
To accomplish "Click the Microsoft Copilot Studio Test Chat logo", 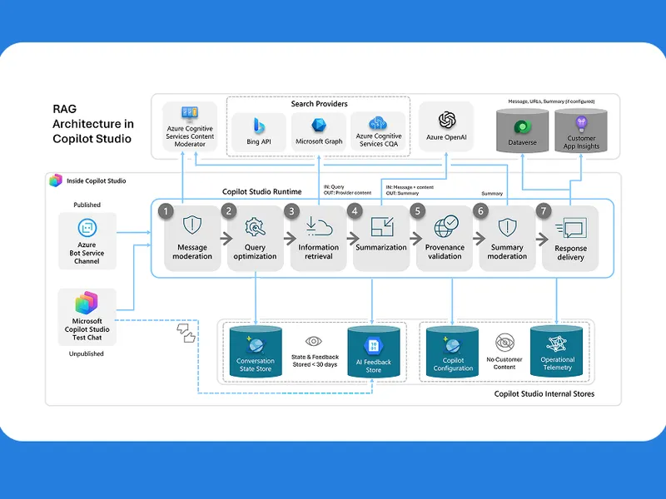I will click(x=87, y=303).
